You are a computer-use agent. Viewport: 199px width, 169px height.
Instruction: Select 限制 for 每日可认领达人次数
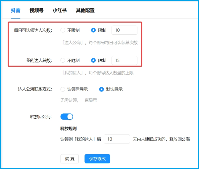coord(93,30)
